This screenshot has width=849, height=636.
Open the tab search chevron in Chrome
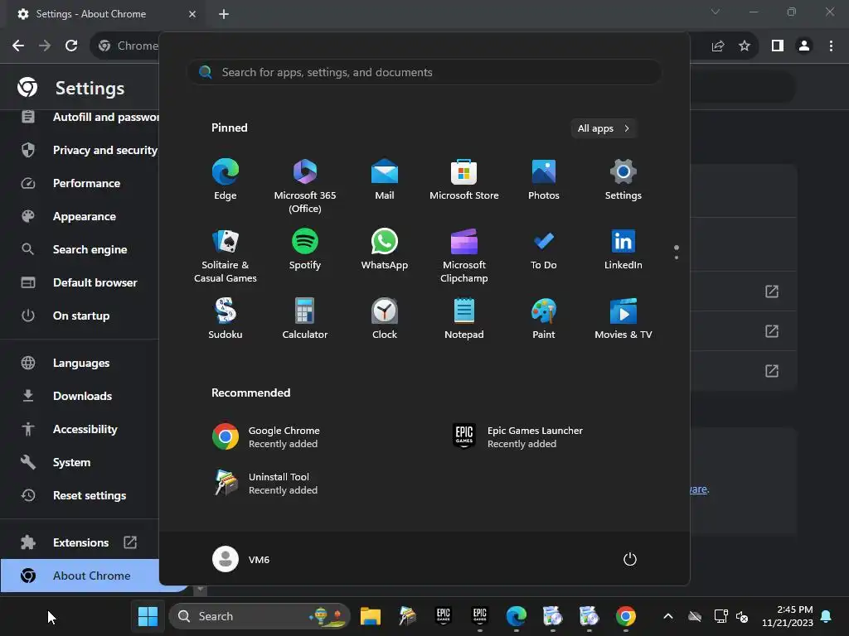[716, 12]
